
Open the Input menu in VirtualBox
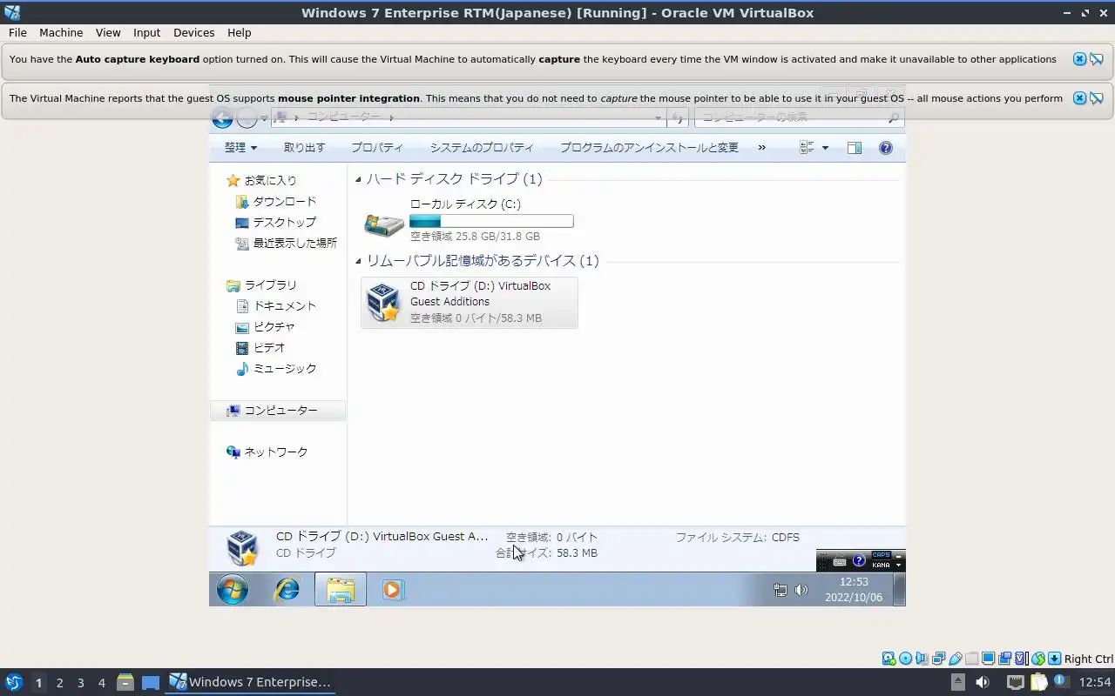coord(146,32)
